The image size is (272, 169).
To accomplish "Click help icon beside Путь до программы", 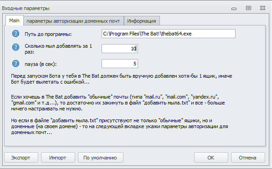I will [x=15, y=34].
